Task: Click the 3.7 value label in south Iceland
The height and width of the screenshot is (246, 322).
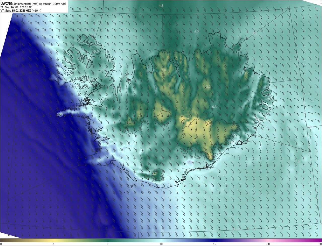Action: [x=154, y=174]
